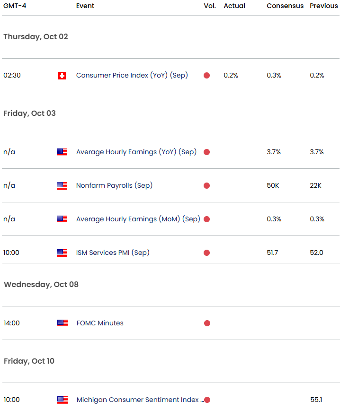Viewport: 340px width, 410px height.
Task: Click the red volatility dot for Michigan Consumer Sentiment
Action: [206, 400]
